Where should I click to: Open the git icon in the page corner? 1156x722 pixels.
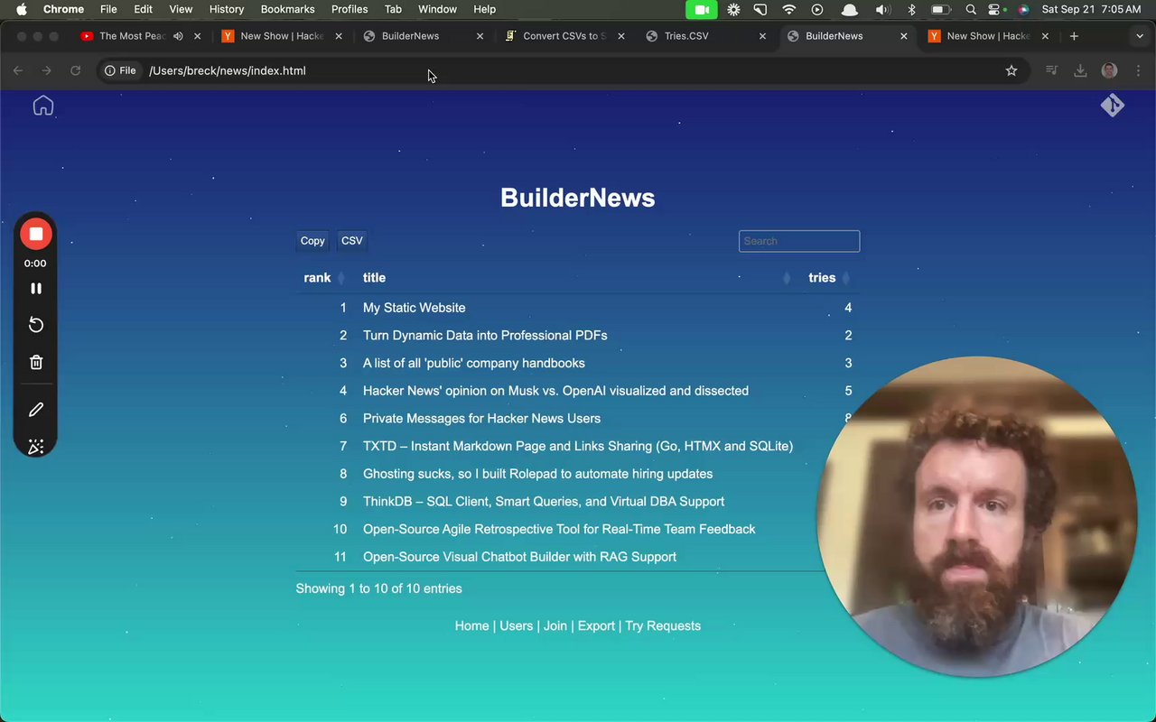[x=1112, y=106]
